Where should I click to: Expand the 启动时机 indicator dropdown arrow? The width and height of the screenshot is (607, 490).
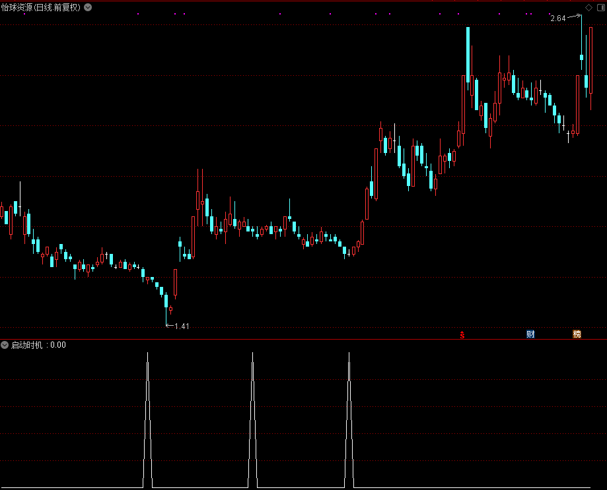pyautogui.click(x=5, y=345)
